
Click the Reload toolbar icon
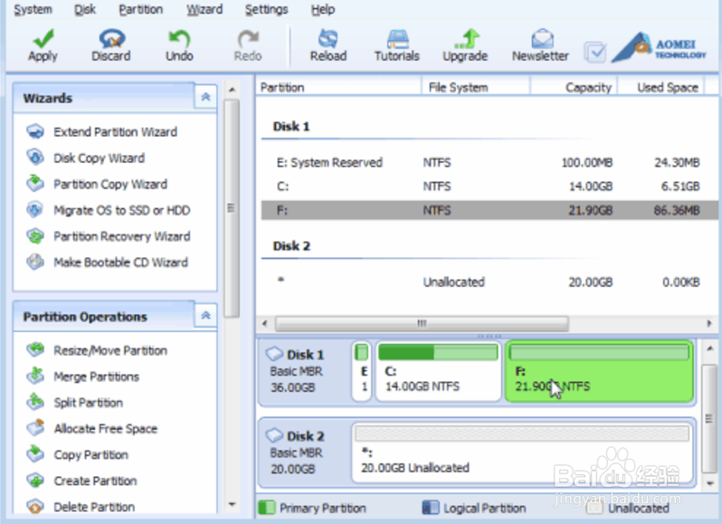(328, 39)
